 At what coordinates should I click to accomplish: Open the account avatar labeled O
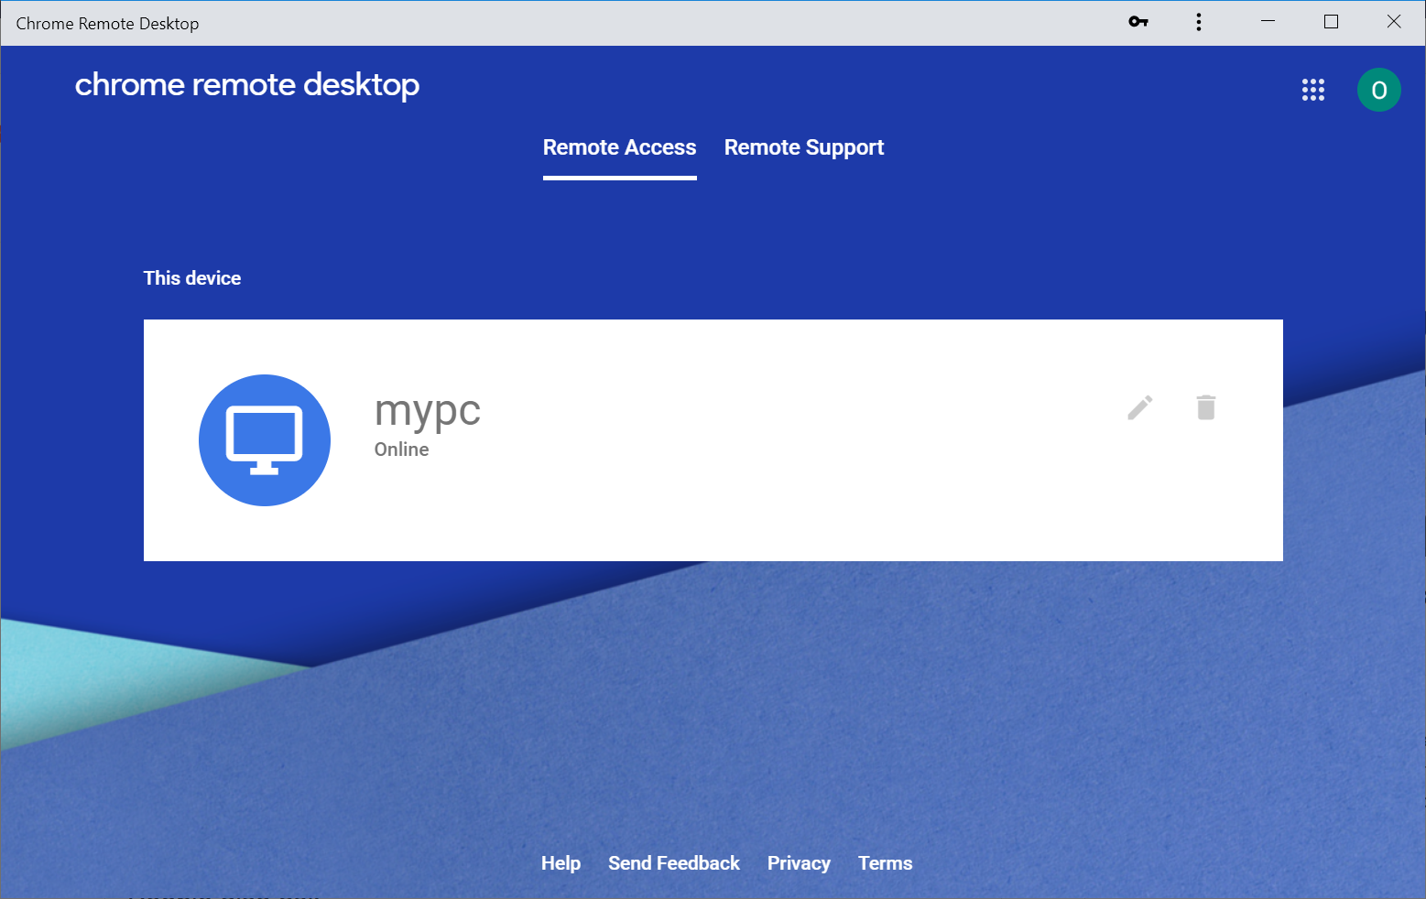(1378, 90)
